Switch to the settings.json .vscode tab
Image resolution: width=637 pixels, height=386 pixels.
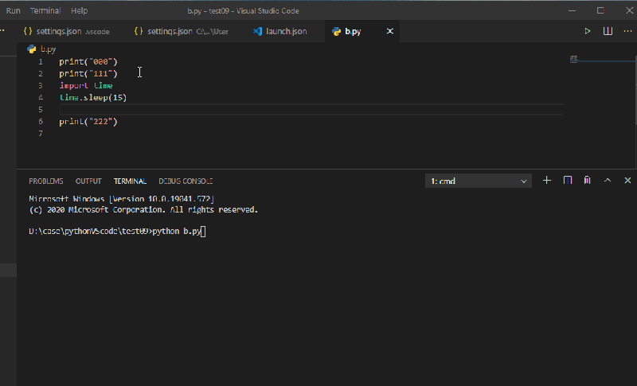click(67, 31)
